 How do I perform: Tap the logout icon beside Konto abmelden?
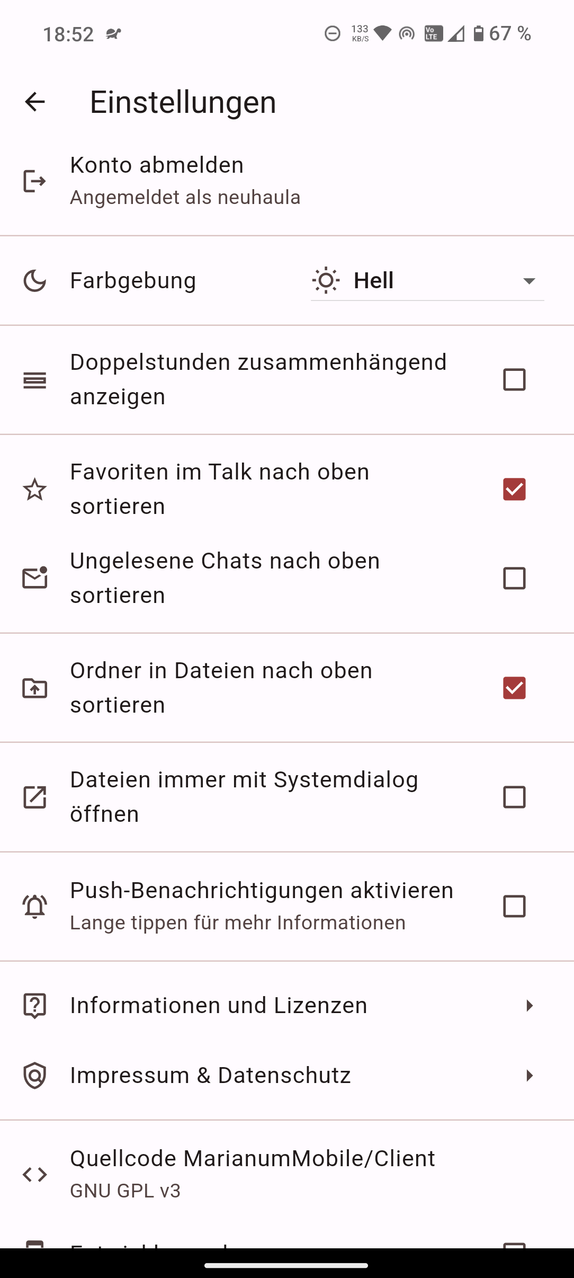pyautogui.click(x=35, y=181)
